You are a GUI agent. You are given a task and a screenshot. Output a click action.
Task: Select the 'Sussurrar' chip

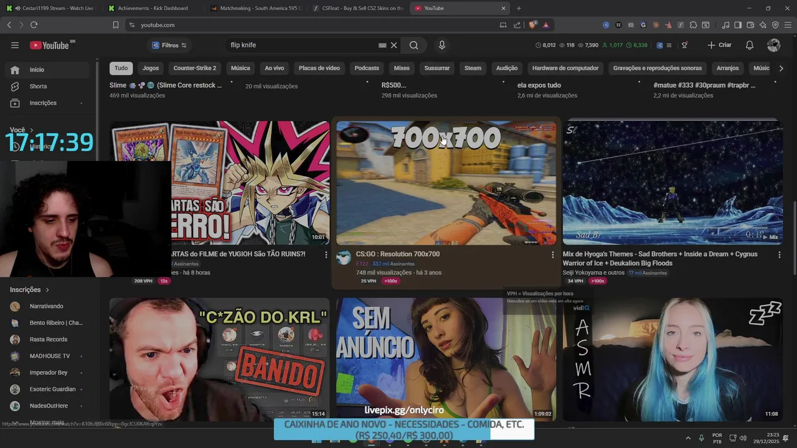(437, 68)
